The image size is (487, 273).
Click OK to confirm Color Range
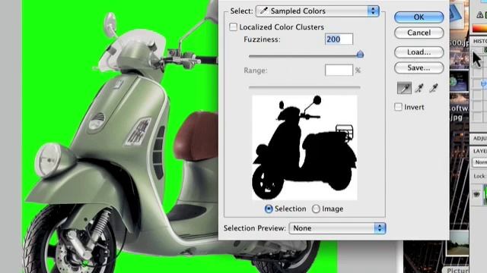coord(419,17)
